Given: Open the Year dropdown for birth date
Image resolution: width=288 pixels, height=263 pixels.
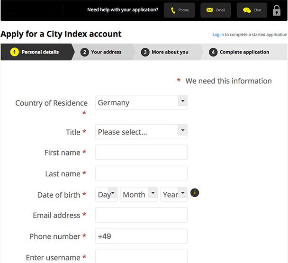Looking at the screenshot, I should 174,194.
